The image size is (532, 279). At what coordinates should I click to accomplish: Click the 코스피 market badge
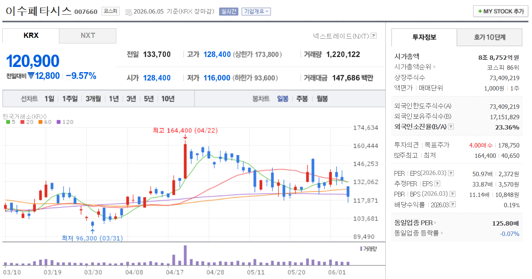(110, 11)
